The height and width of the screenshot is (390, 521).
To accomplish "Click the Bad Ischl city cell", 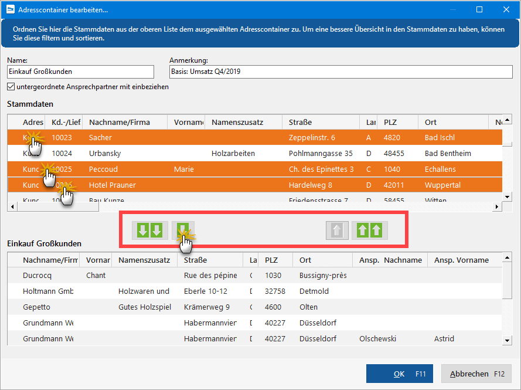I will (440, 137).
